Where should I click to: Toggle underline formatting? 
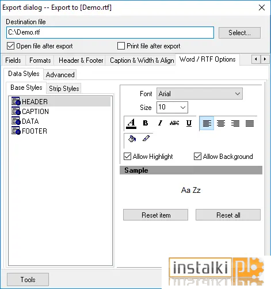click(x=189, y=123)
